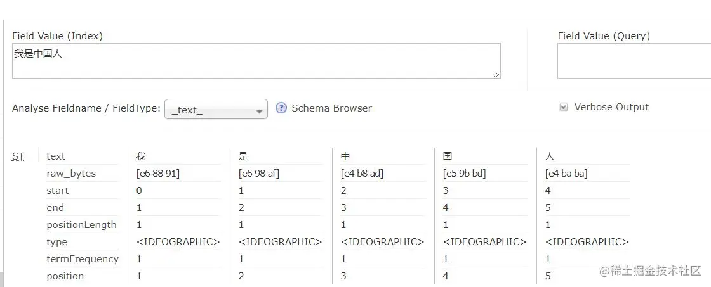Open the Schema Browser link
Viewport: 711px width, 287px height.
[x=331, y=108]
